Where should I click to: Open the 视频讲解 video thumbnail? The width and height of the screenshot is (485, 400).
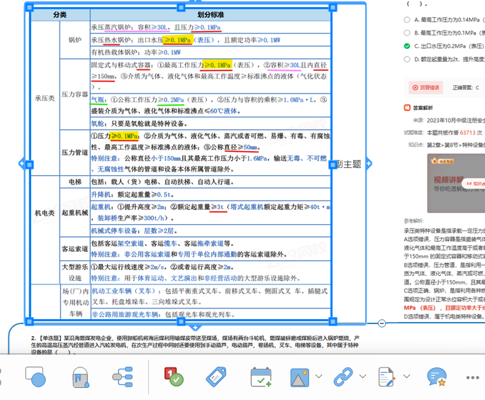(456, 184)
